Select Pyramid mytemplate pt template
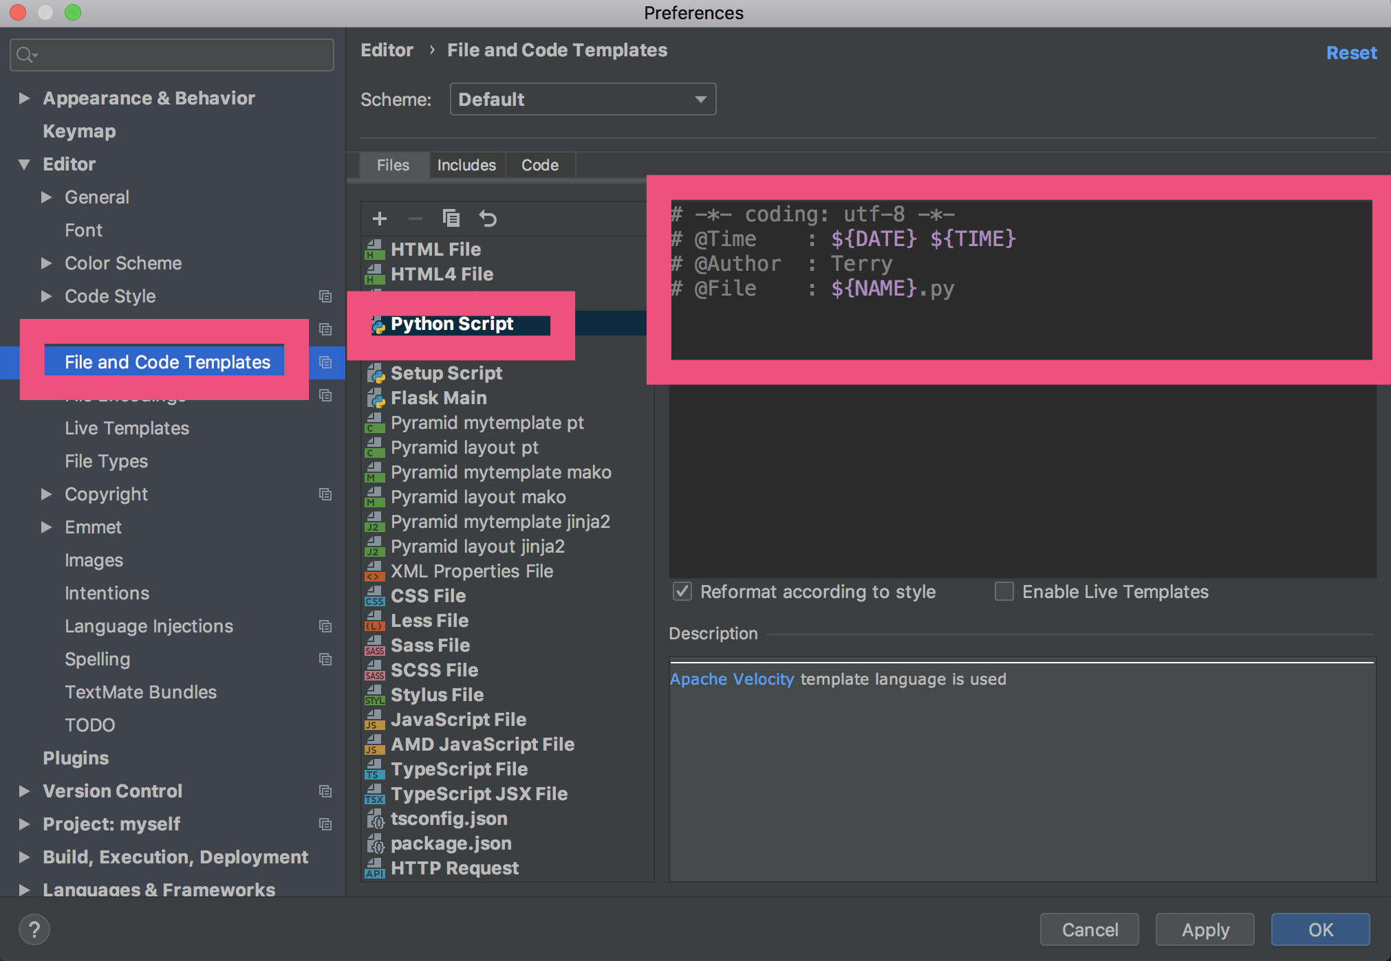 (x=487, y=423)
